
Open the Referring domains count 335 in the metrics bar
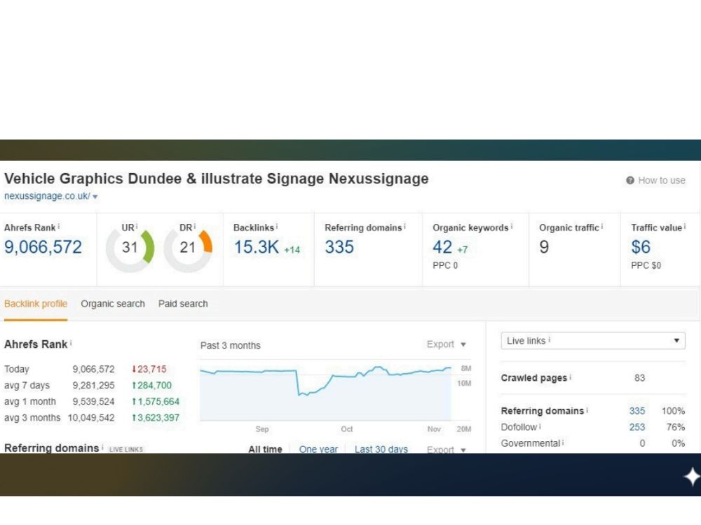(339, 247)
